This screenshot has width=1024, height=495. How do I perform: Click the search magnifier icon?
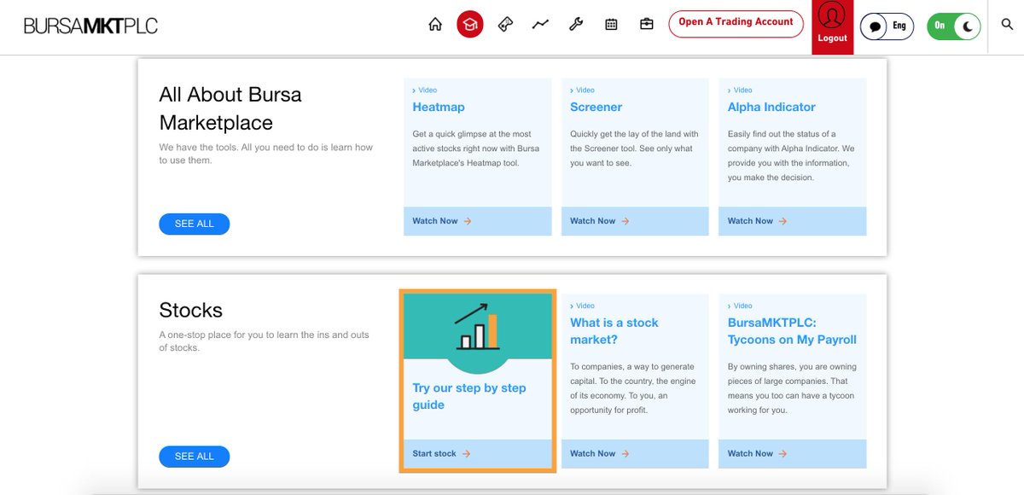tap(1008, 25)
